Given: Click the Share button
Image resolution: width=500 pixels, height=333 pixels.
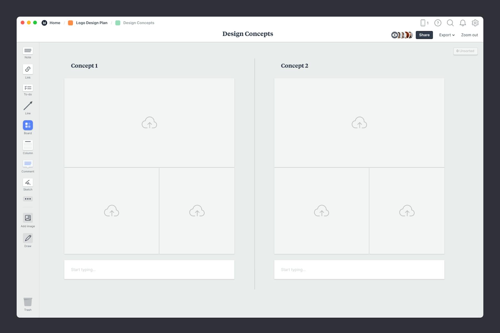Looking at the screenshot, I should [x=424, y=35].
